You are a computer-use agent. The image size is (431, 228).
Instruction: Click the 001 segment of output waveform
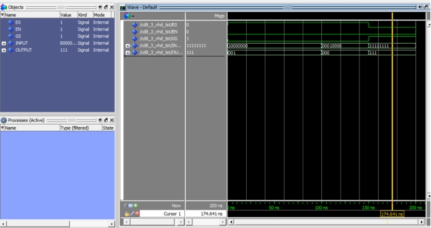click(x=274, y=52)
